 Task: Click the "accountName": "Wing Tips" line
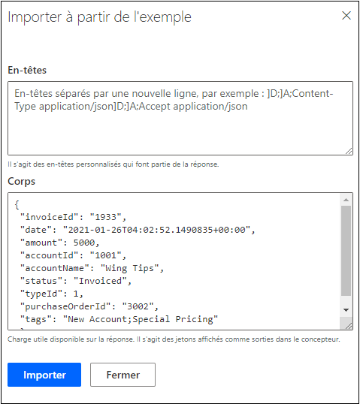pos(92,268)
